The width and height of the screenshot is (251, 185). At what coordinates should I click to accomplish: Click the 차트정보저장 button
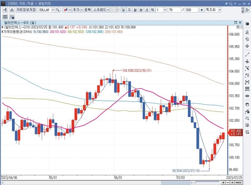[26, 10]
